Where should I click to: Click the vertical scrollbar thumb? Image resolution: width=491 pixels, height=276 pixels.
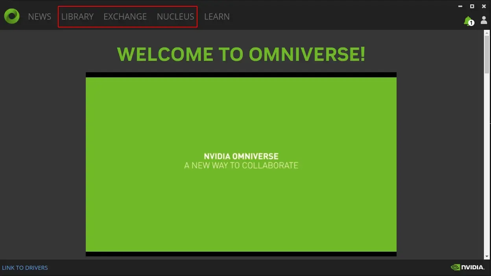click(x=487, y=55)
